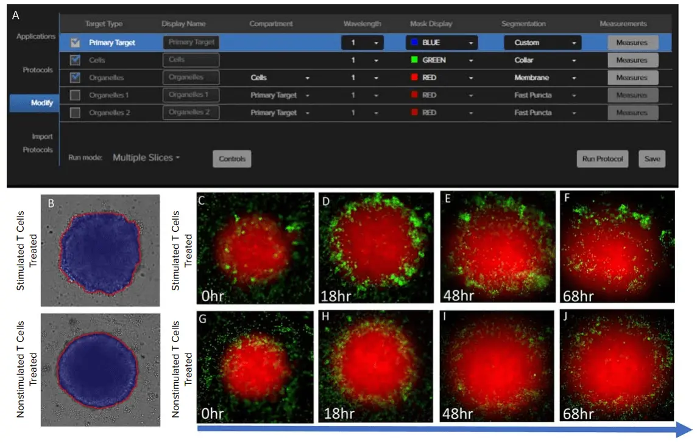The height and width of the screenshot is (443, 697).
Task: Select the Import Protocols tab
Action: coord(38,143)
